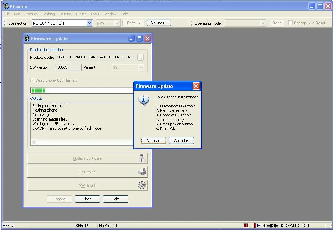Click the Update Software button

pyautogui.click(x=88, y=158)
